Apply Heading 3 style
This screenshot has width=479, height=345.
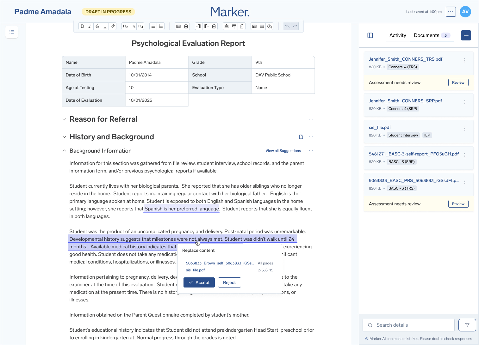pyautogui.click(x=133, y=26)
